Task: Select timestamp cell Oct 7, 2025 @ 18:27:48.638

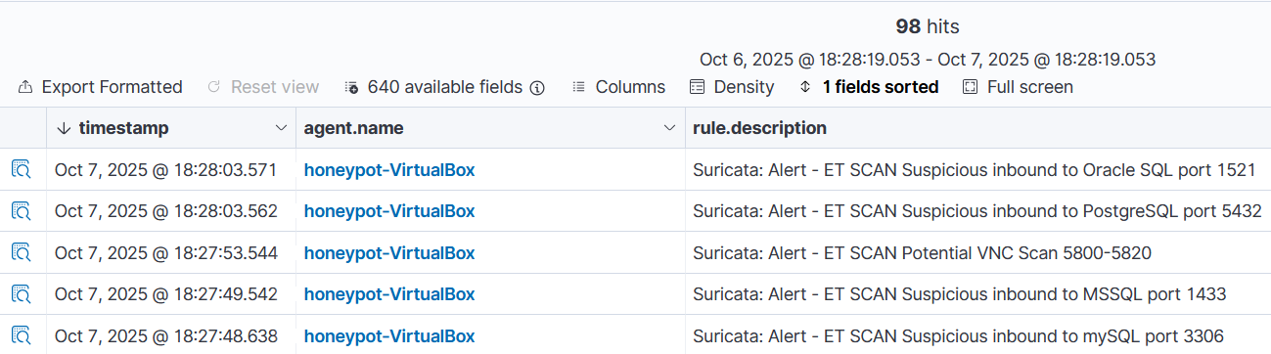Action: tap(166, 336)
